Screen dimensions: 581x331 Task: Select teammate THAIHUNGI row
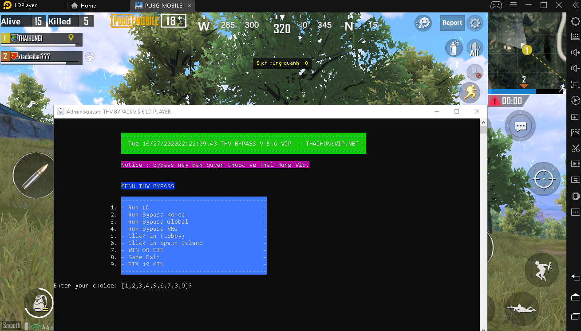pos(41,39)
